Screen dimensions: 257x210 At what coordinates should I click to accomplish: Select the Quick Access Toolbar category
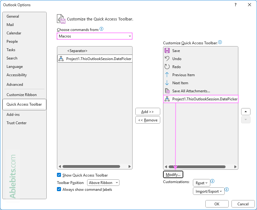pyautogui.click(x=24, y=104)
